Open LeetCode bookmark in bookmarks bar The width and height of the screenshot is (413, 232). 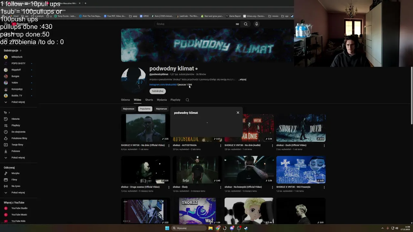[187, 16]
